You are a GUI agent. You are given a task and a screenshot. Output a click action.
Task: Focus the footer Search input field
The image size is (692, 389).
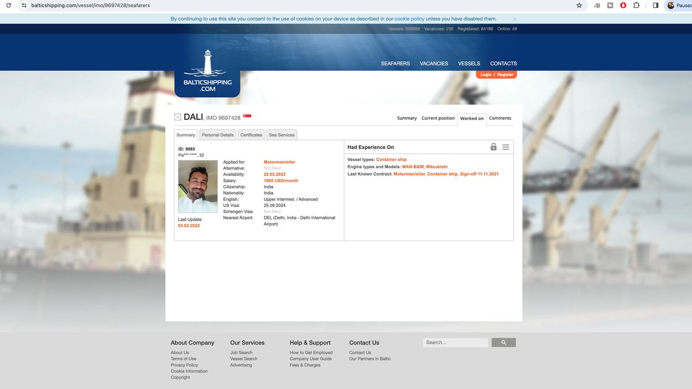coord(456,342)
